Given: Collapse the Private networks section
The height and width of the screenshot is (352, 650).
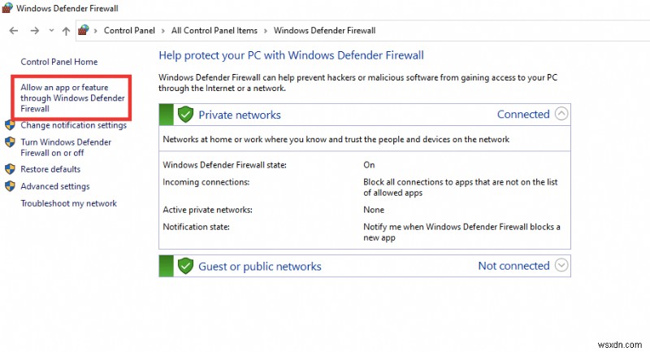Looking at the screenshot, I should (x=561, y=115).
